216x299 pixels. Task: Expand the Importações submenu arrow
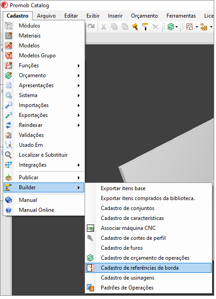coord(79,105)
